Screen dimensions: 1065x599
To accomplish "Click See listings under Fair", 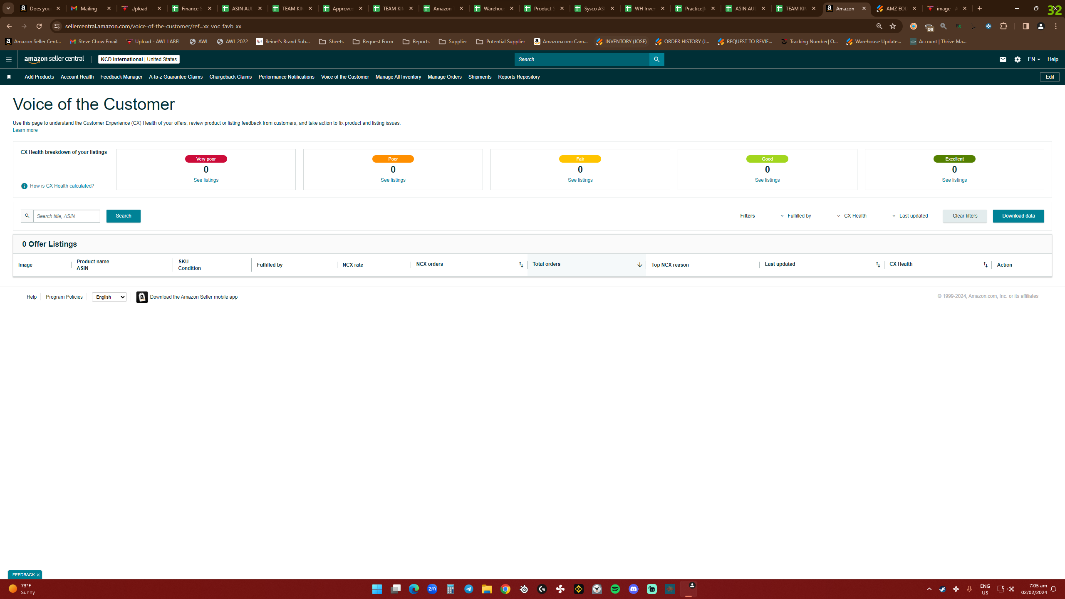I will coord(580,180).
